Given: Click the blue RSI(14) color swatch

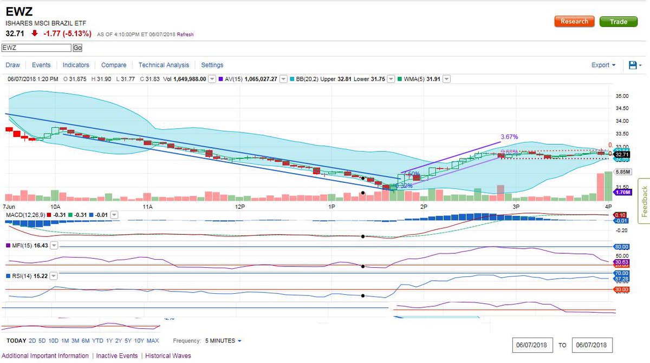Looking at the screenshot, I should click(8, 276).
